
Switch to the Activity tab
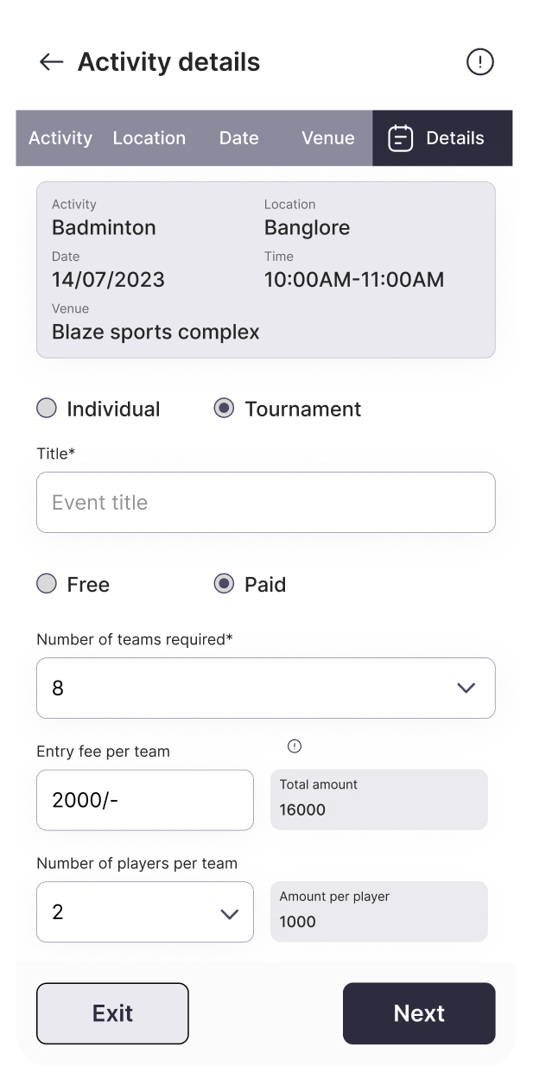click(x=60, y=138)
